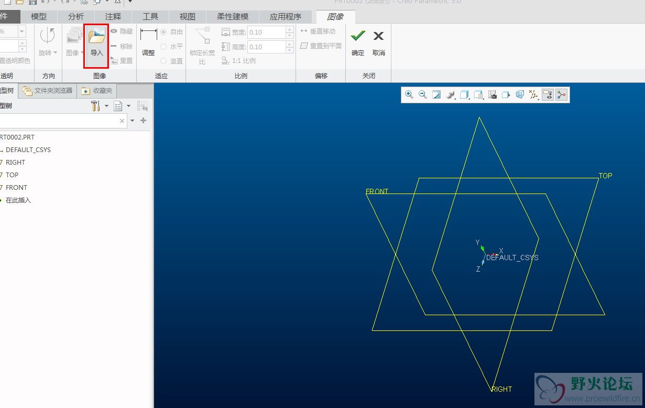Switch to 文件夹浏览器 folder browser tab
645x408 pixels.
coord(48,91)
